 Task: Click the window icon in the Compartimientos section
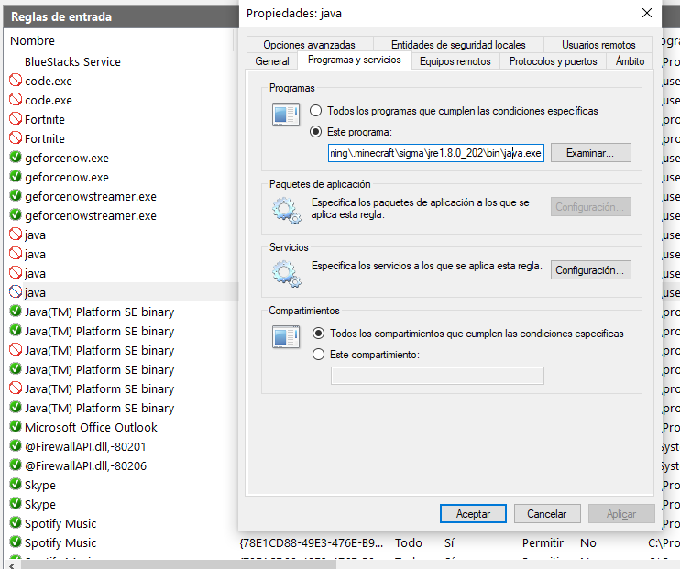coord(287,337)
